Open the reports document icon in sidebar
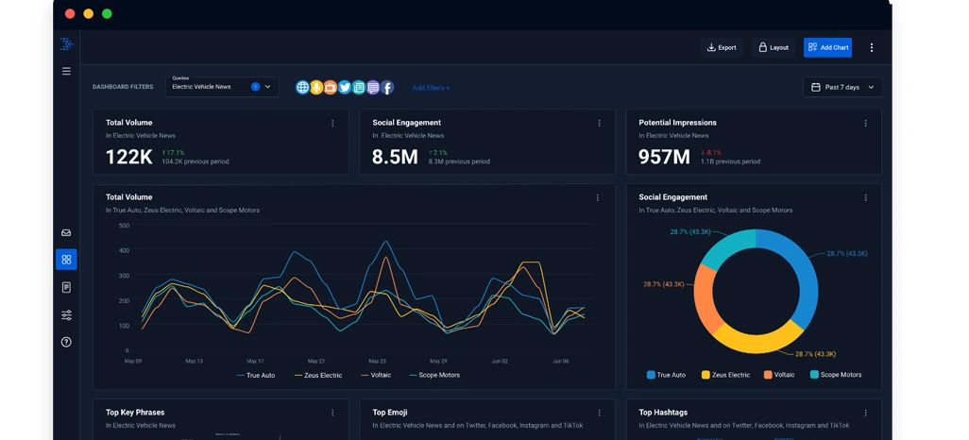The image size is (969, 440). (x=66, y=287)
